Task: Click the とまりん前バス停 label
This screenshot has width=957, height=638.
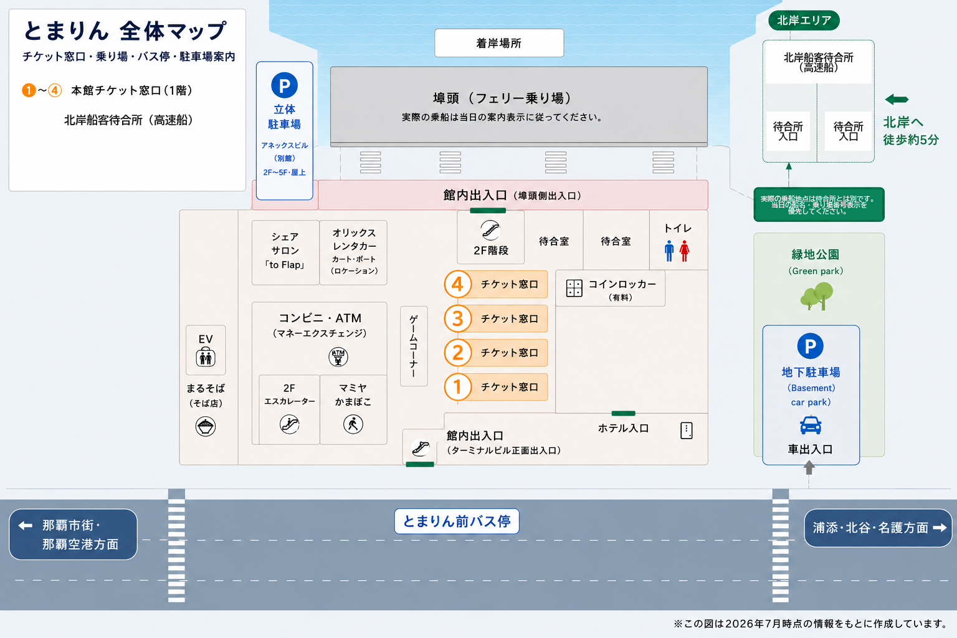Action: click(x=457, y=521)
